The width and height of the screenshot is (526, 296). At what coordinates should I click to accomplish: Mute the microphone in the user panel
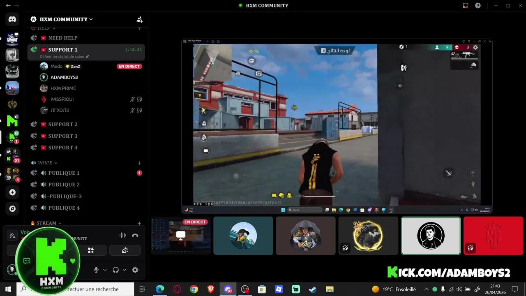96,270
